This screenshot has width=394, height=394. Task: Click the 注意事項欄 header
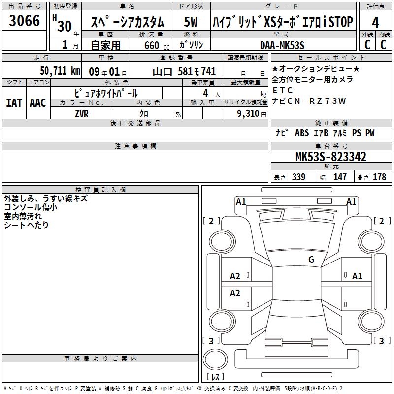click(x=135, y=146)
